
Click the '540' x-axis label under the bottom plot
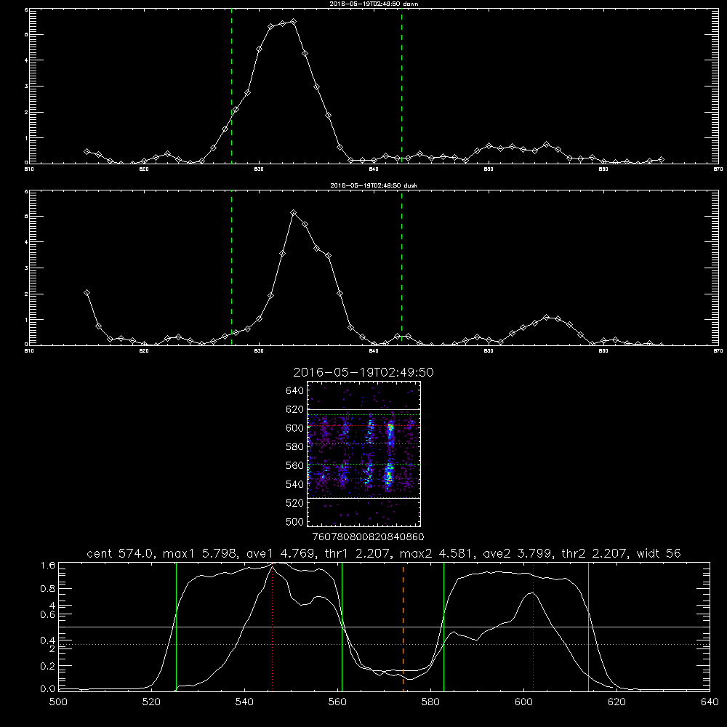click(244, 702)
